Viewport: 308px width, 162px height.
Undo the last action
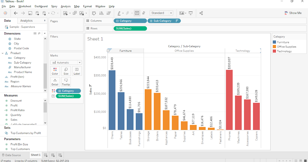(x=16, y=13)
